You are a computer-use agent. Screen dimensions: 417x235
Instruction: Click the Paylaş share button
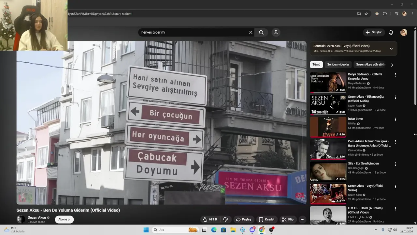coord(243,219)
